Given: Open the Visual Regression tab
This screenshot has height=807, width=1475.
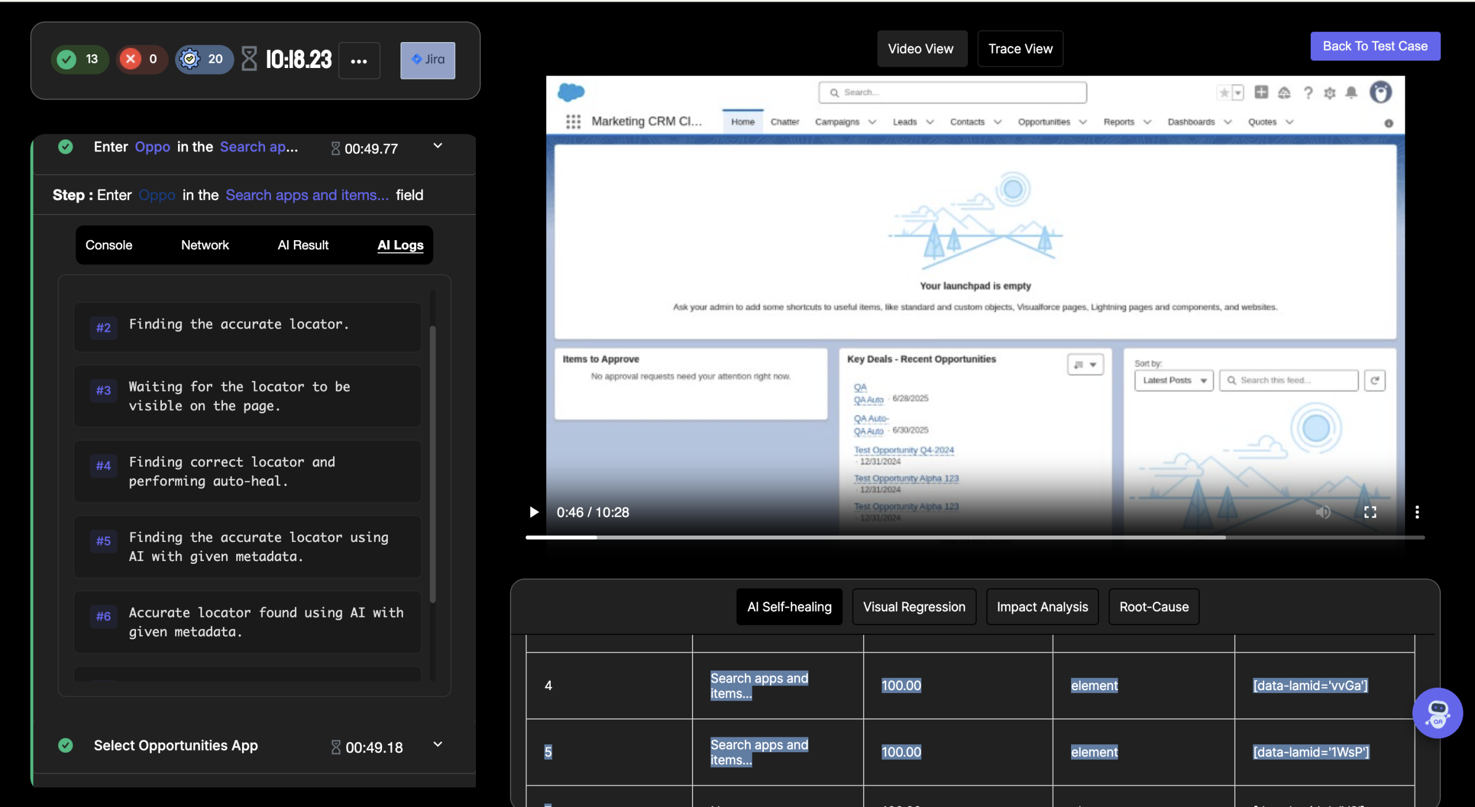Looking at the screenshot, I should 914,607.
